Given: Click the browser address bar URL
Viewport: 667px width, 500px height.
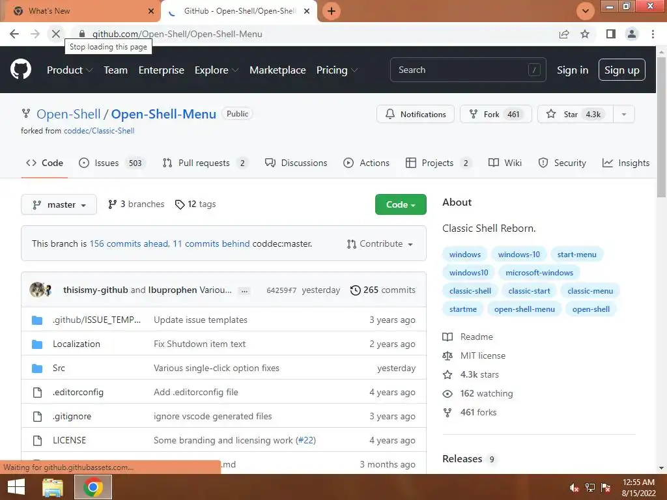Looking at the screenshot, I should (x=177, y=34).
